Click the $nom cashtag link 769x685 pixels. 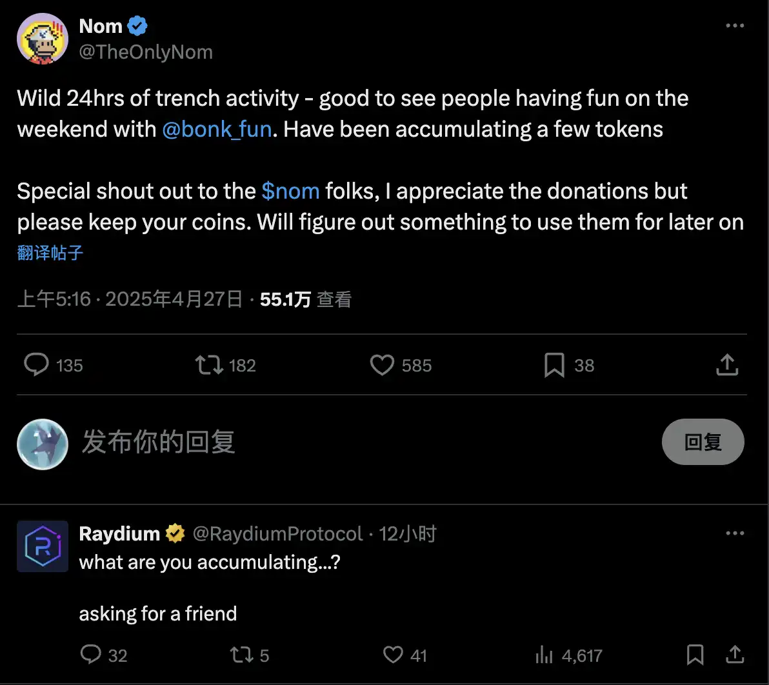pos(291,191)
